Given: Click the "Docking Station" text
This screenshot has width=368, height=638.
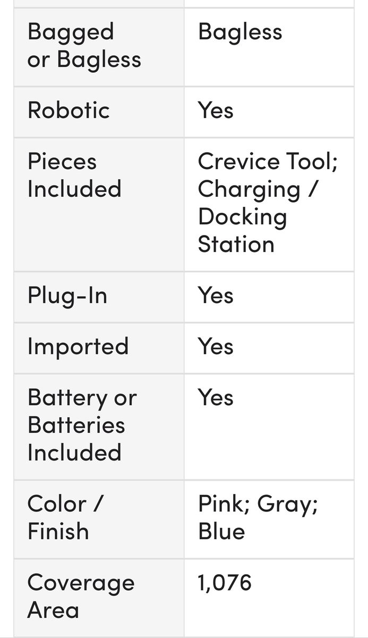Looking at the screenshot, I should pos(242,231).
